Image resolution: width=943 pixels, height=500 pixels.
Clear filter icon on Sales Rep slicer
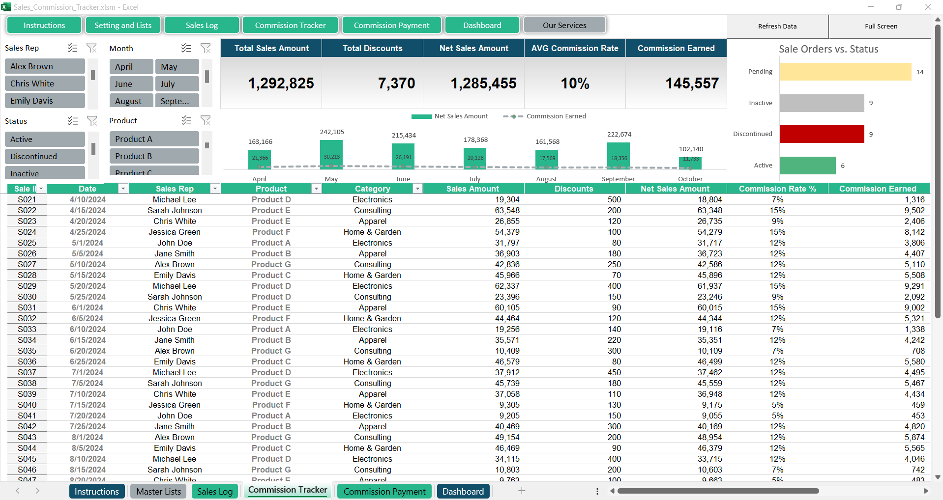click(91, 48)
